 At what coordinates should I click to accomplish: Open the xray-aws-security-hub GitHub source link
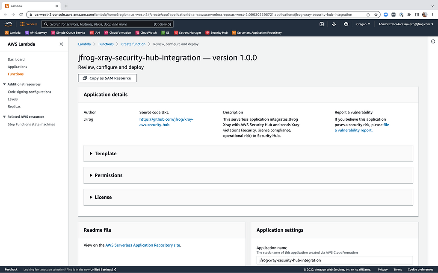pos(166,122)
